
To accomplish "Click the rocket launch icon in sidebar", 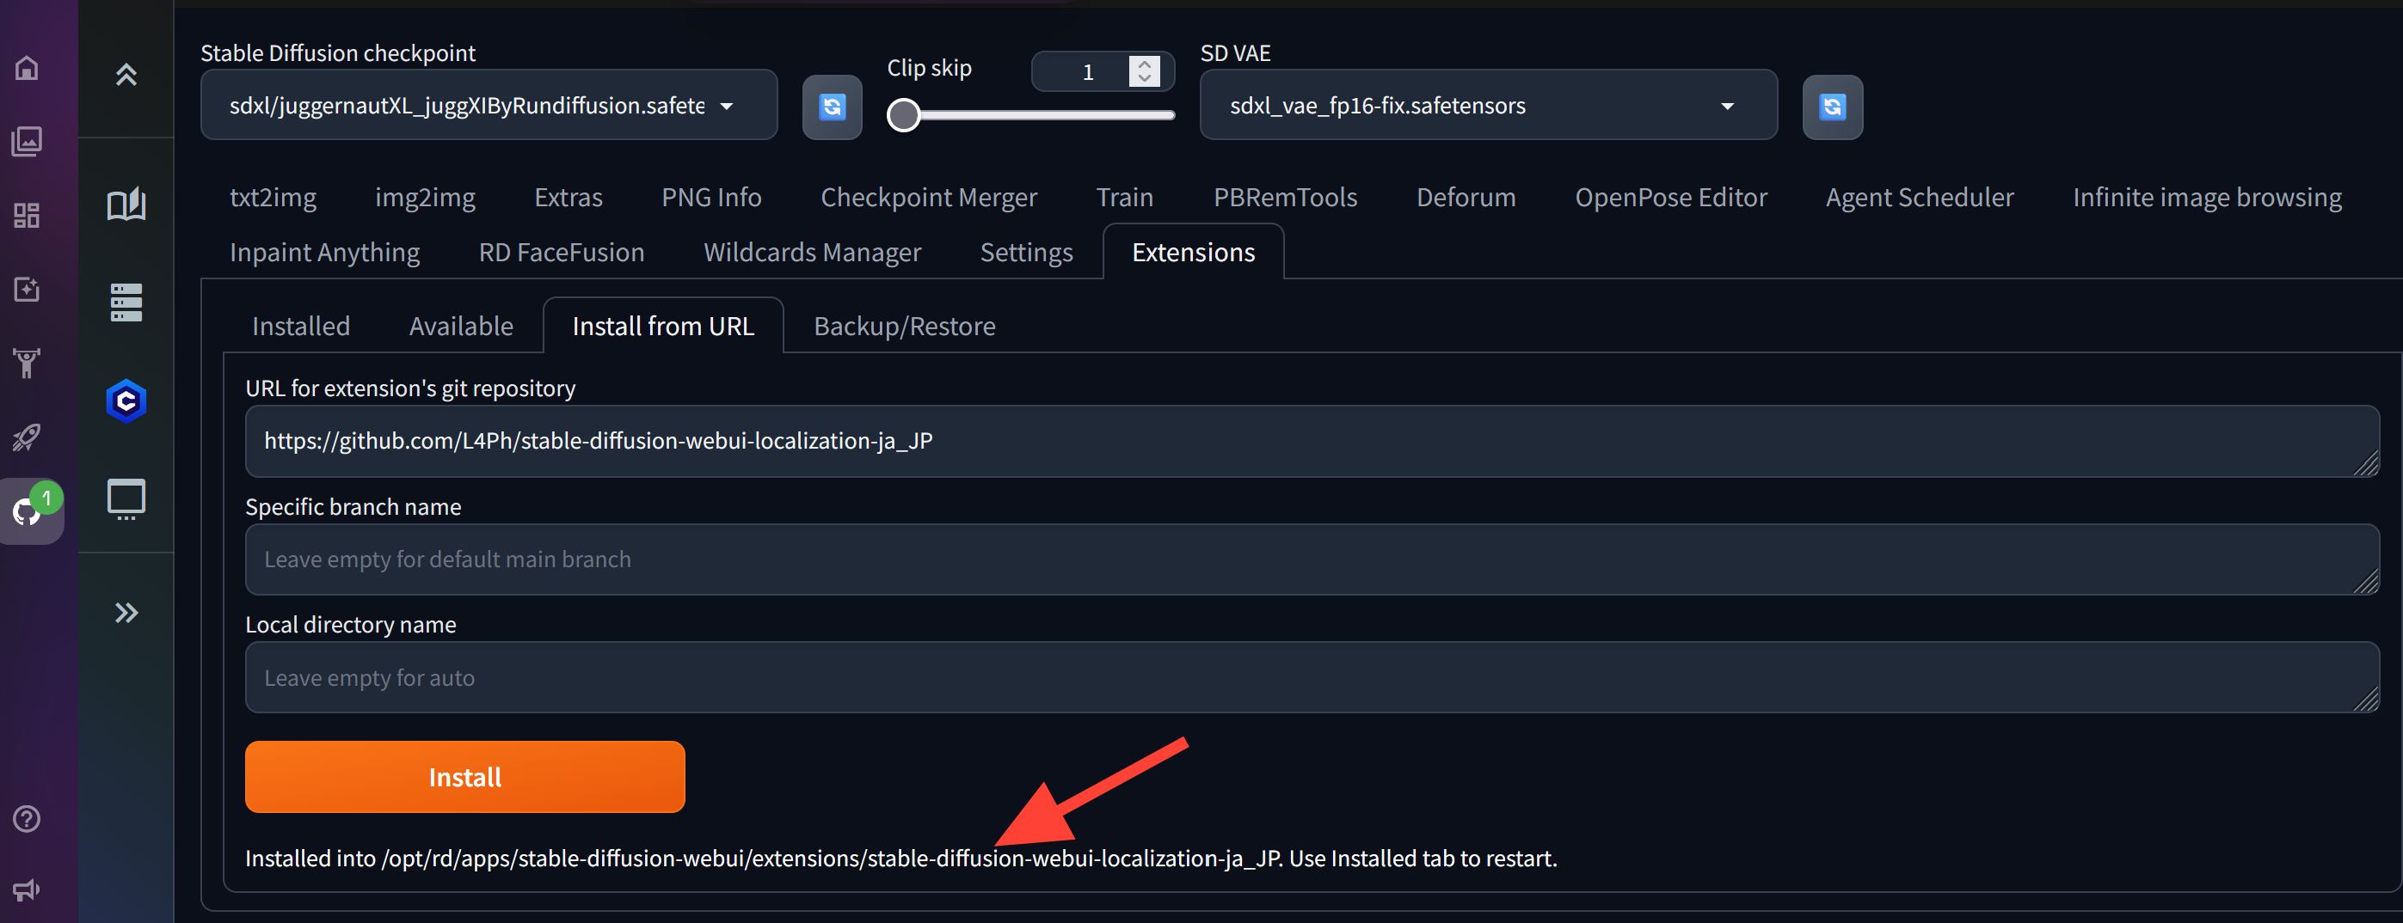I will 26,437.
